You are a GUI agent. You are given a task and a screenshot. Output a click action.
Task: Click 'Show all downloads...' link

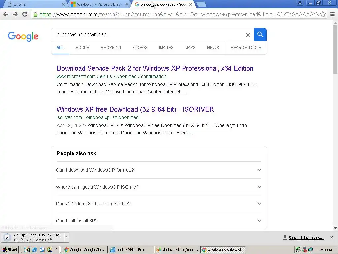click(x=306, y=238)
